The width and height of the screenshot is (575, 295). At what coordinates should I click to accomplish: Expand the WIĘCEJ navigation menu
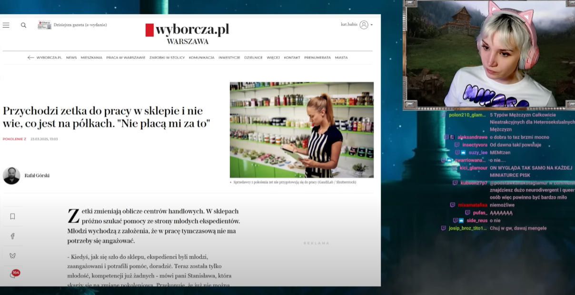[x=273, y=58]
